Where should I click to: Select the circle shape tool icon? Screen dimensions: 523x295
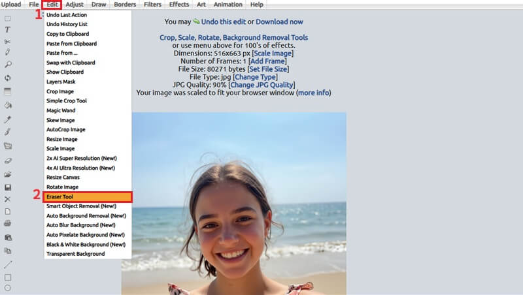pyautogui.click(x=8, y=288)
